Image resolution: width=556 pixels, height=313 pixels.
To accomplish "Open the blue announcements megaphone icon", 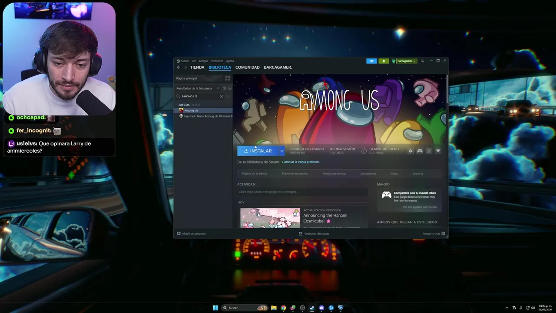I will tap(371, 61).
